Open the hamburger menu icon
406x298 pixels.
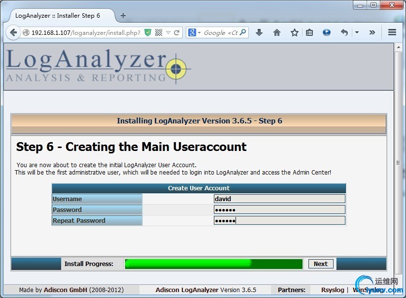pyautogui.click(x=392, y=32)
